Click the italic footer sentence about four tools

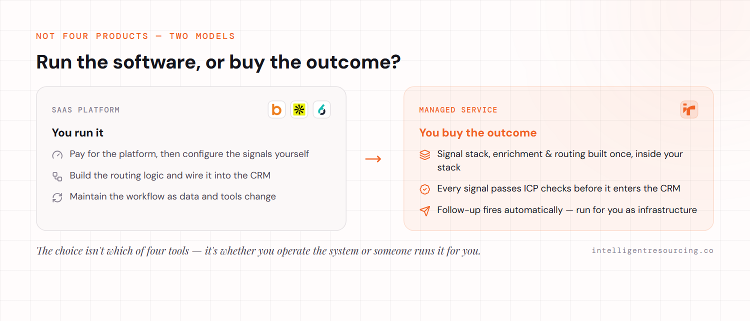pyautogui.click(x=258, y=250)
